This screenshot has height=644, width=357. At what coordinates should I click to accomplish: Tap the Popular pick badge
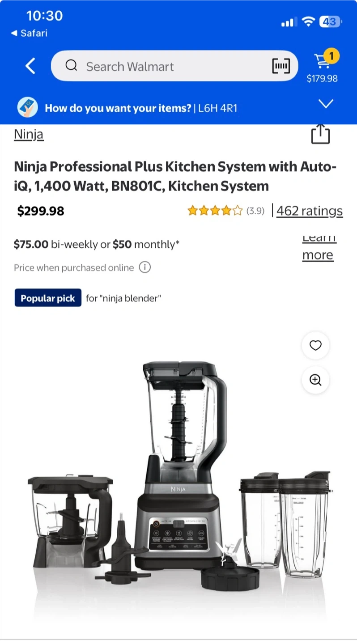48,298
